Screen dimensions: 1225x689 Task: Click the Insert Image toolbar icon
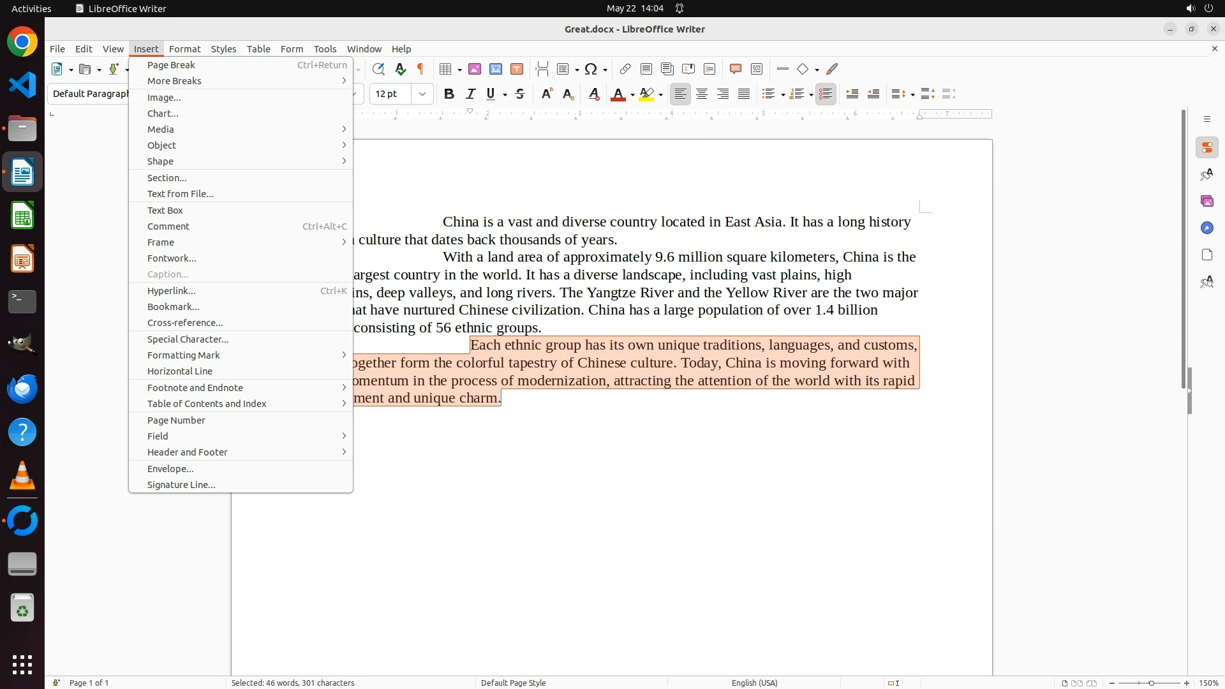(475, 69)
